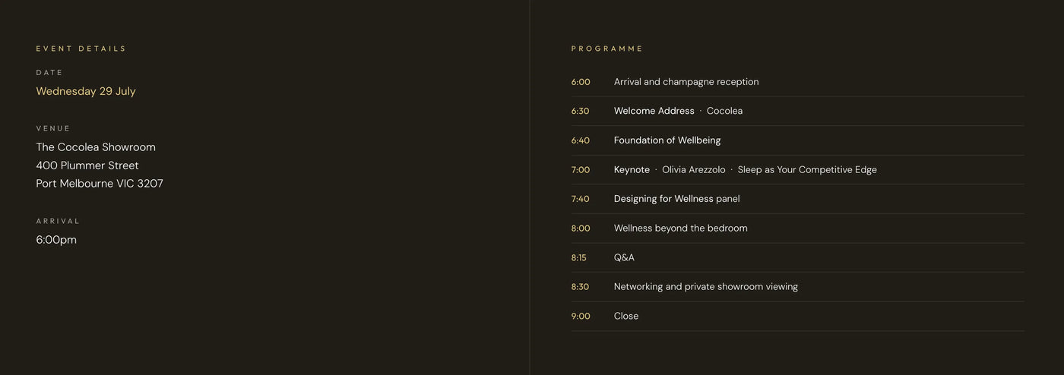The width and height of the screenshot is (1064, 375).
Task: Click Foundation of Wellbeing session
Action: tap(667, 140)
